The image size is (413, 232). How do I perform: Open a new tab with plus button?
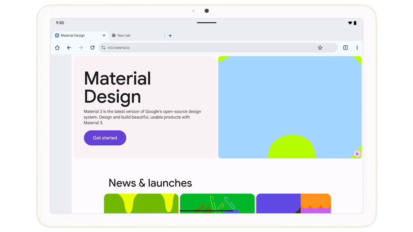[x=170, y=35]
